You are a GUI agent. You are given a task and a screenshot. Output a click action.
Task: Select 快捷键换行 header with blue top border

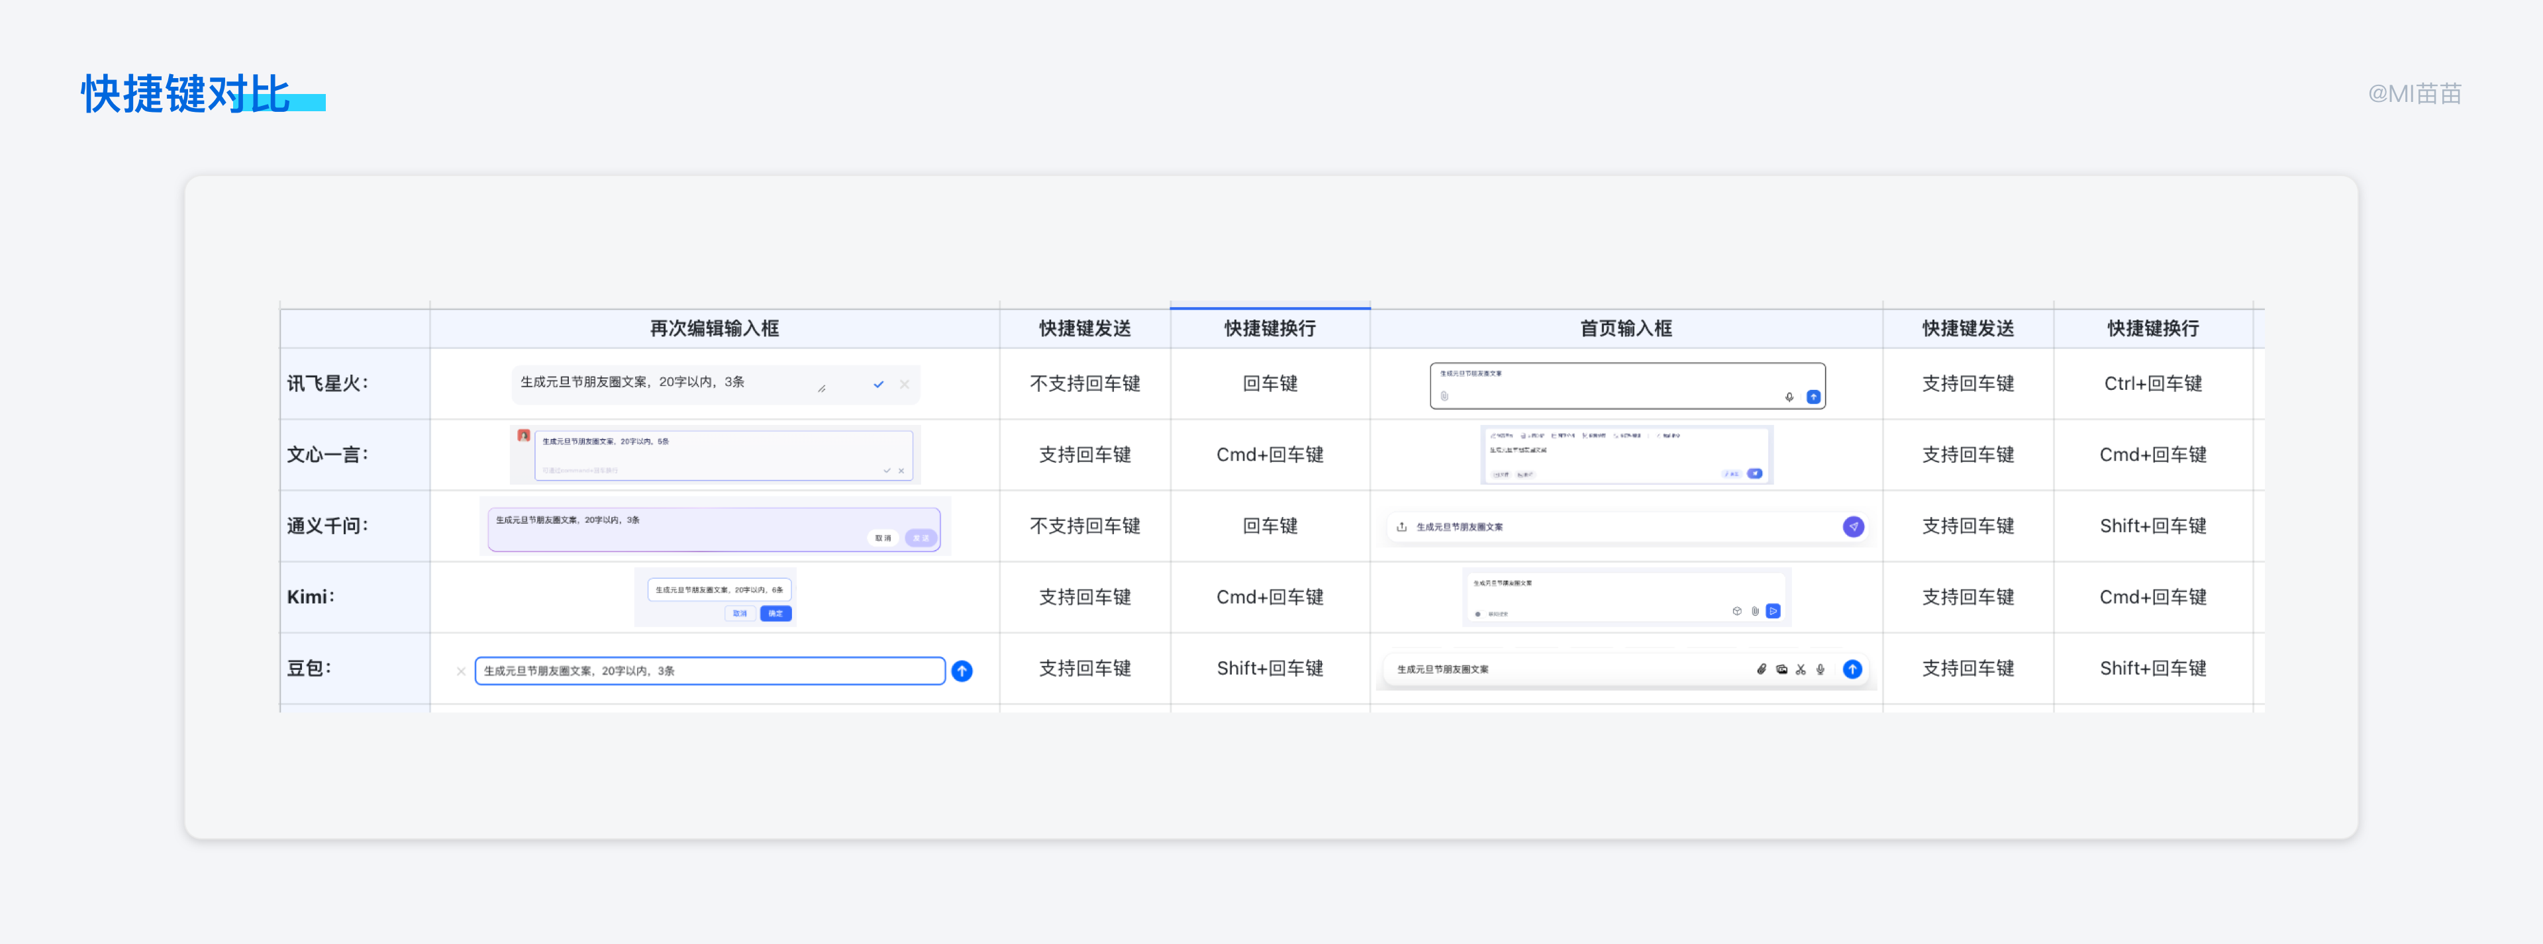click(1270, 328)
